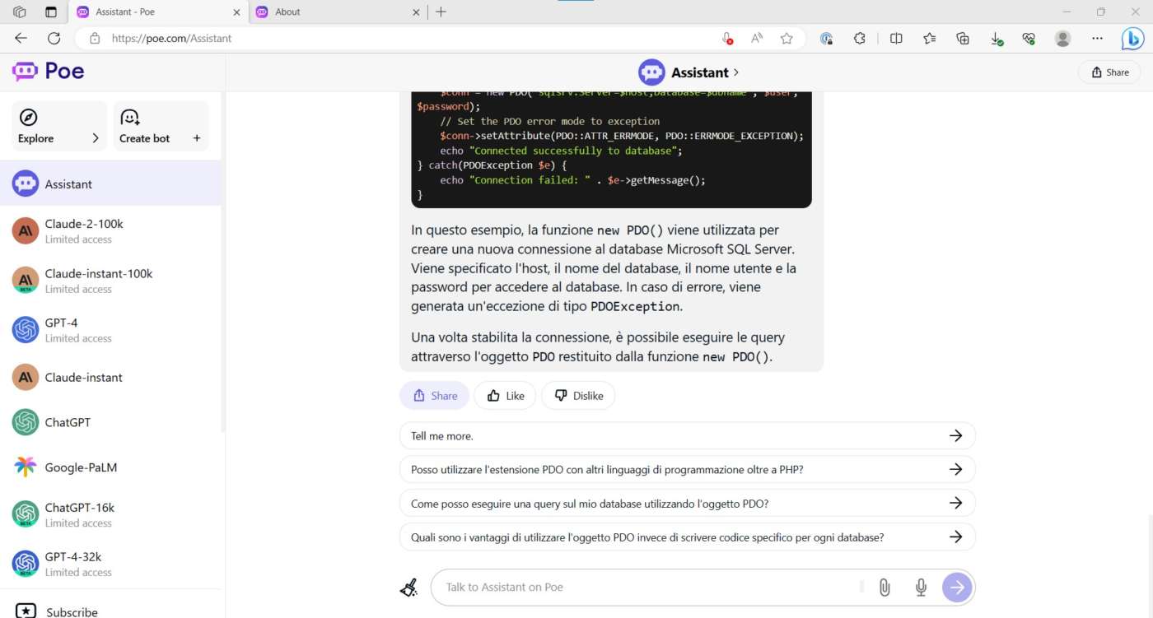Open the Downloads icon
This screenshot has height=618, width=1153.
click(x=996, y=38)
